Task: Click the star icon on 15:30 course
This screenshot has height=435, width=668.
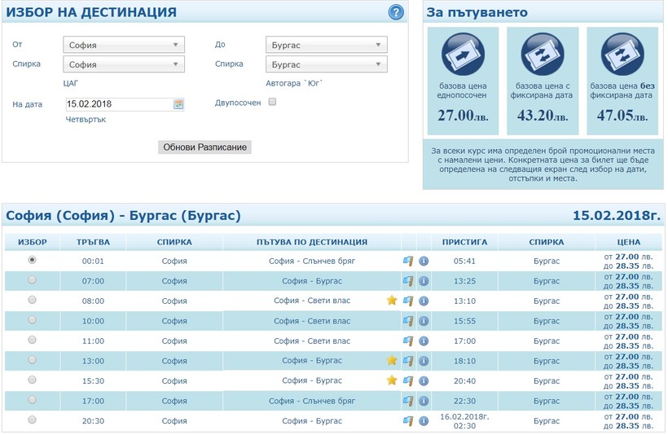Action: point(392,380)
